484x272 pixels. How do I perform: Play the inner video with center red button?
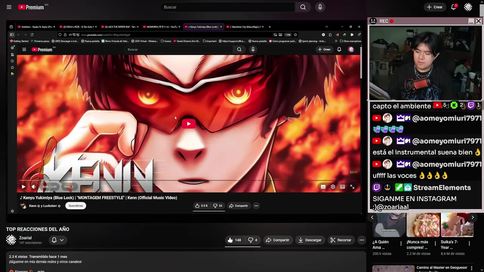pyautogui.click(x=189, y=124)
